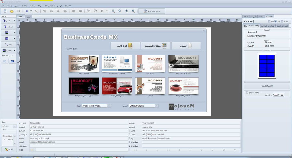
Task: Click the Undo arrow in top toolbar
Action: pyautogui.click(x=74, y=11)
